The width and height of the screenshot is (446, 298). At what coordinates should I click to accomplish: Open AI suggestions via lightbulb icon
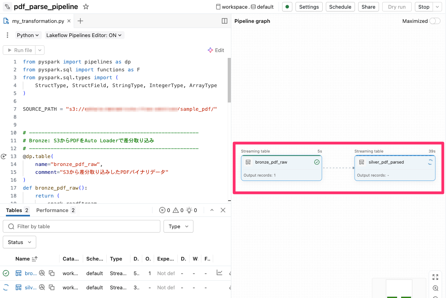[x=189, y=210]
